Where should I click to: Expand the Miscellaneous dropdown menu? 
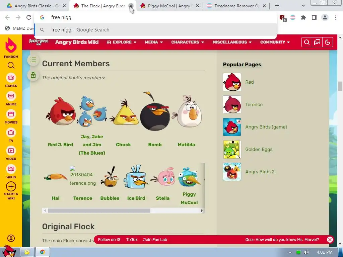[x=232, y=42]
